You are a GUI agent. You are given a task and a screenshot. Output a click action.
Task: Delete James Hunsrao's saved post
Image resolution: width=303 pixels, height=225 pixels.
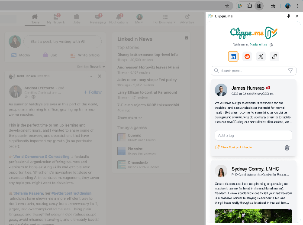point(287,147)
